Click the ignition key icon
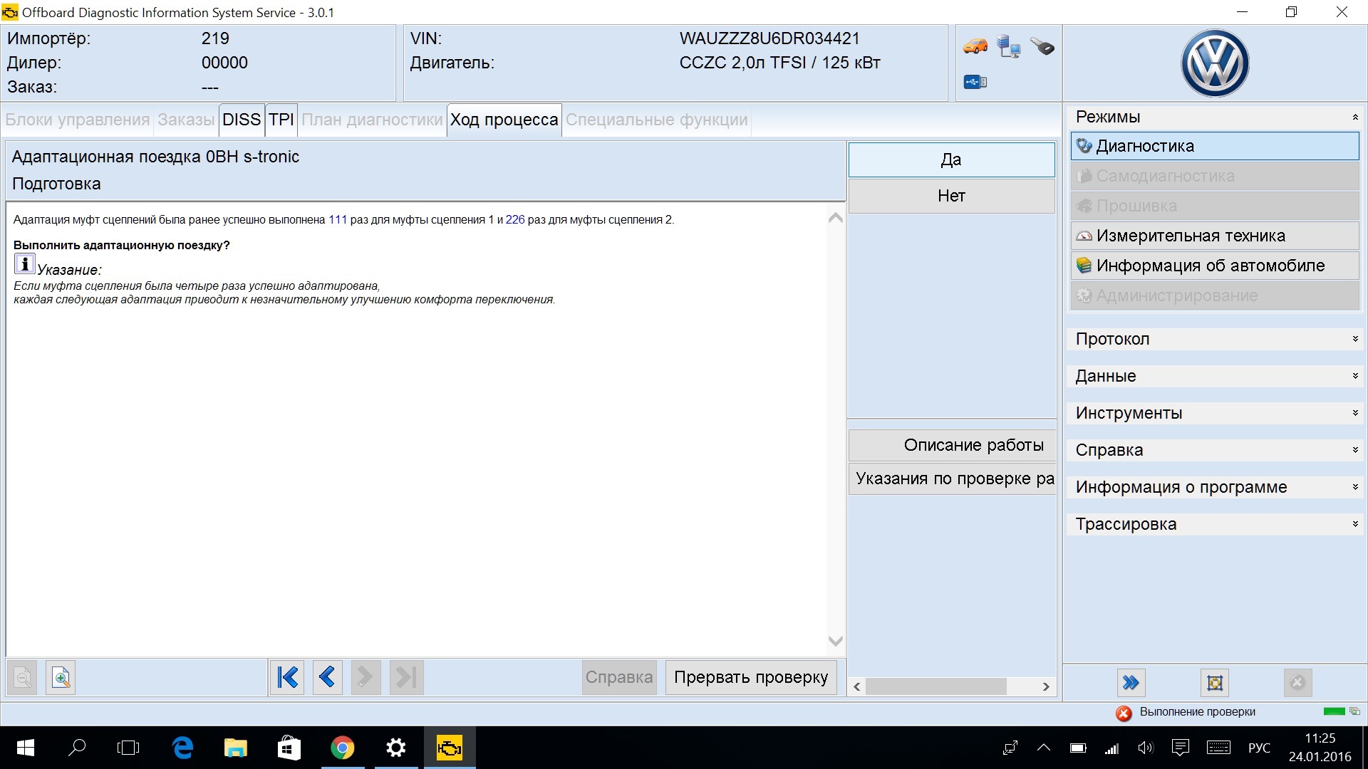The image size is (1368, 769). tap(1042, 47)
